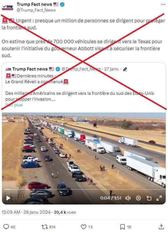Click the quoted tweet's author name Trump Fact news
The height and width of the screenshot is (232, 168).
pos(30,69)
